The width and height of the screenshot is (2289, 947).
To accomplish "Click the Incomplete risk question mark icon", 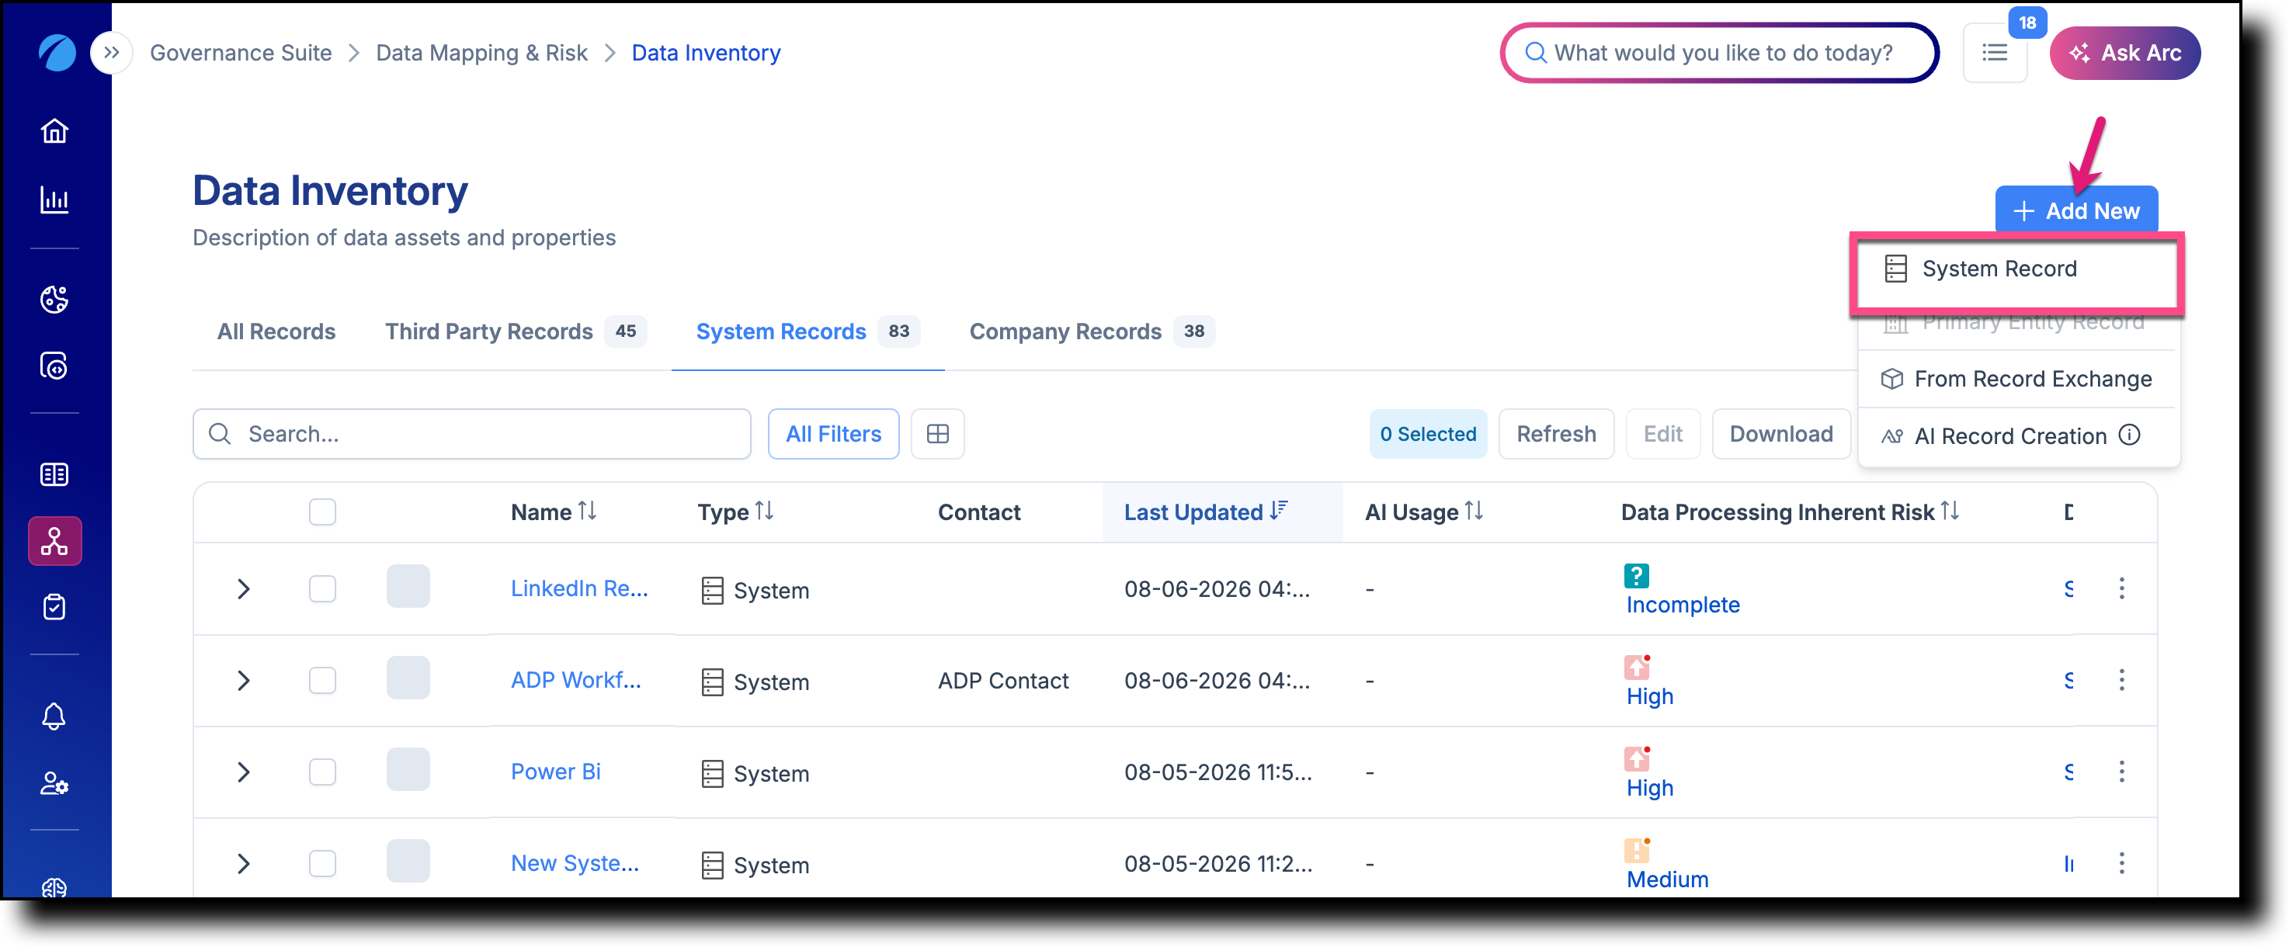I will [1636, 576].
